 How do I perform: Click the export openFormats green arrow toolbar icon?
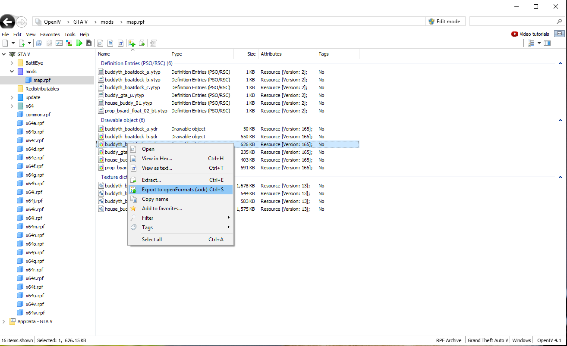132,43
